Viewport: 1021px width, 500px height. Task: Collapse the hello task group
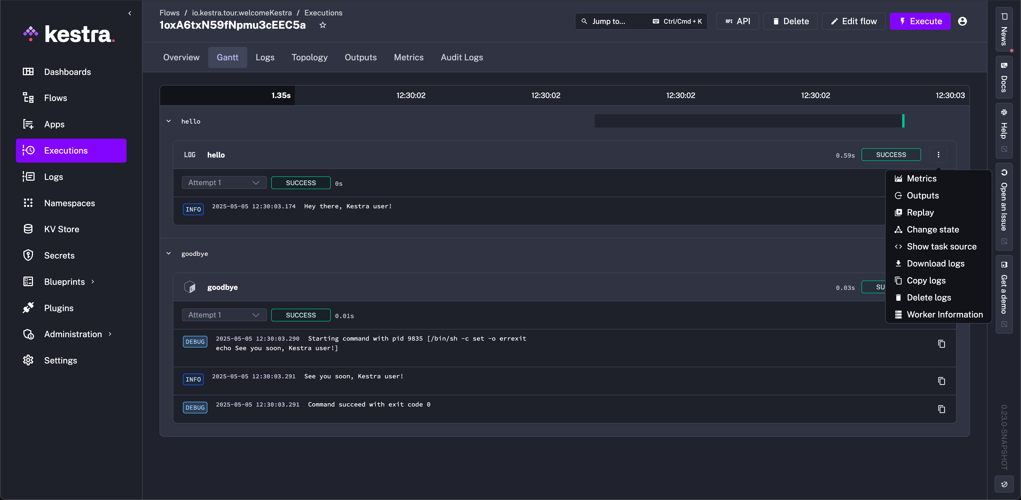tap(169, 121)
